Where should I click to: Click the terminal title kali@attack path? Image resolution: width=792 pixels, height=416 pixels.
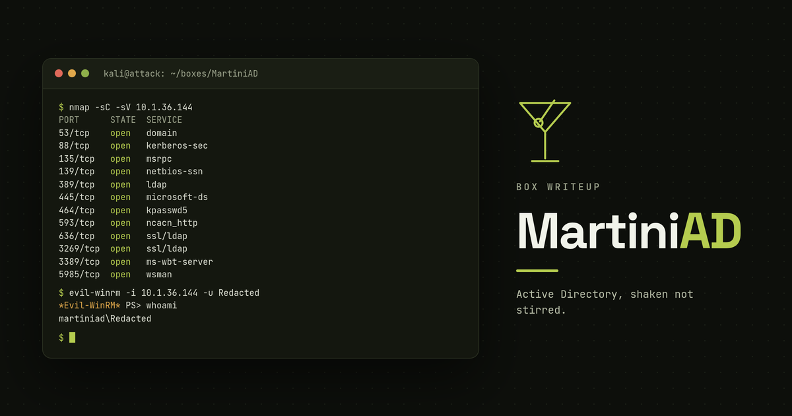pos(181,73)
